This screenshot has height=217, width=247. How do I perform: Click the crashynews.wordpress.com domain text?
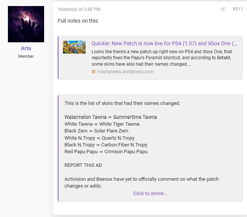(126, 72)
